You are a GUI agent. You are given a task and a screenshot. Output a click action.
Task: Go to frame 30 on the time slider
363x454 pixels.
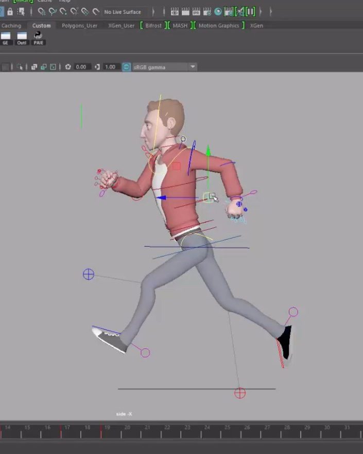point(327,428)
